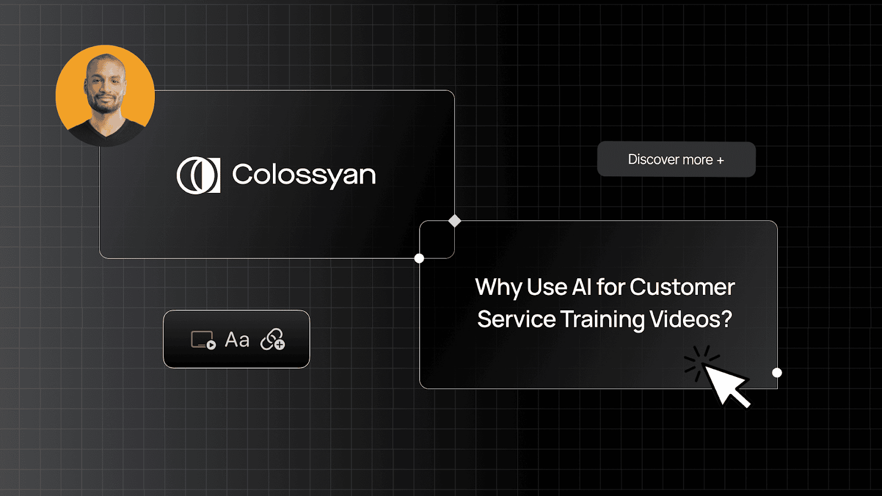Click the Discover more + button
This screenshot has height=496, width=882.
676,159
